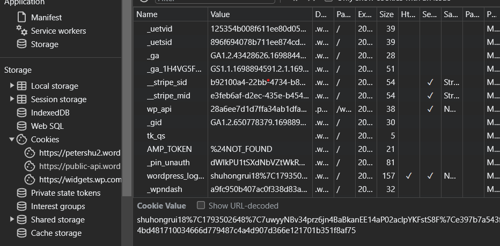The height and width of the screenshot is (246, 500).
Task: Click the Cache storage icon
Action: coord(21,233)
